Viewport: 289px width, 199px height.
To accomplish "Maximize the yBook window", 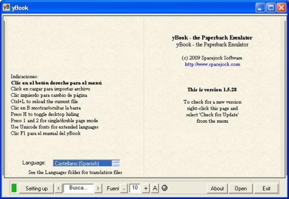I will pos(271,8).
